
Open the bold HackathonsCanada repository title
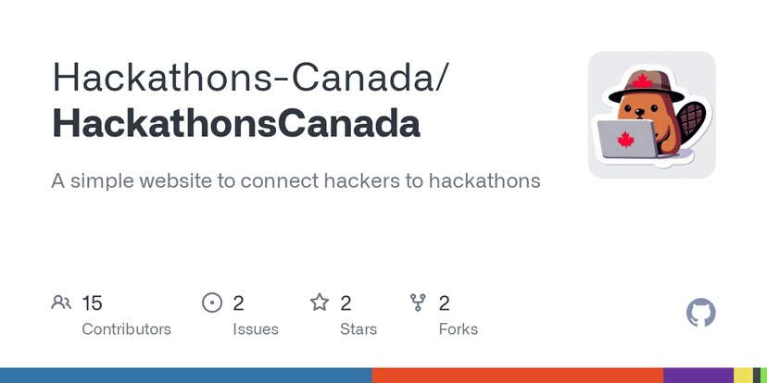click(x=236, y=124)
